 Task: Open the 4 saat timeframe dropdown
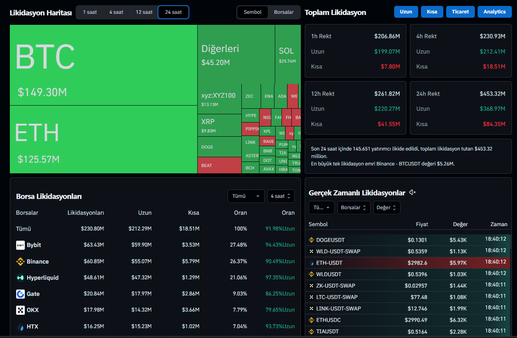pos(280,196)
